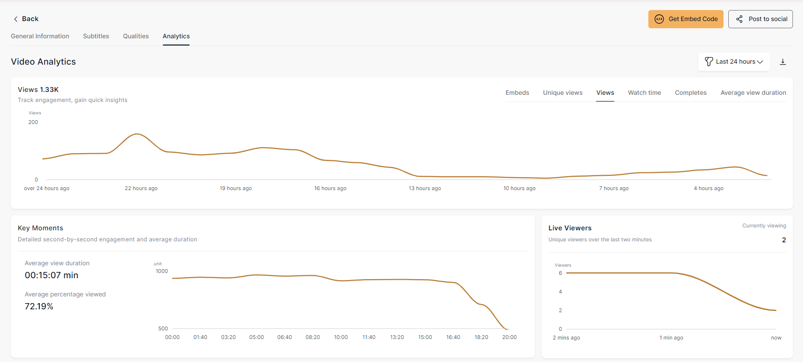
Task: Show Average view duration chart
Action: pyautogui.click(x=753, y=93)
